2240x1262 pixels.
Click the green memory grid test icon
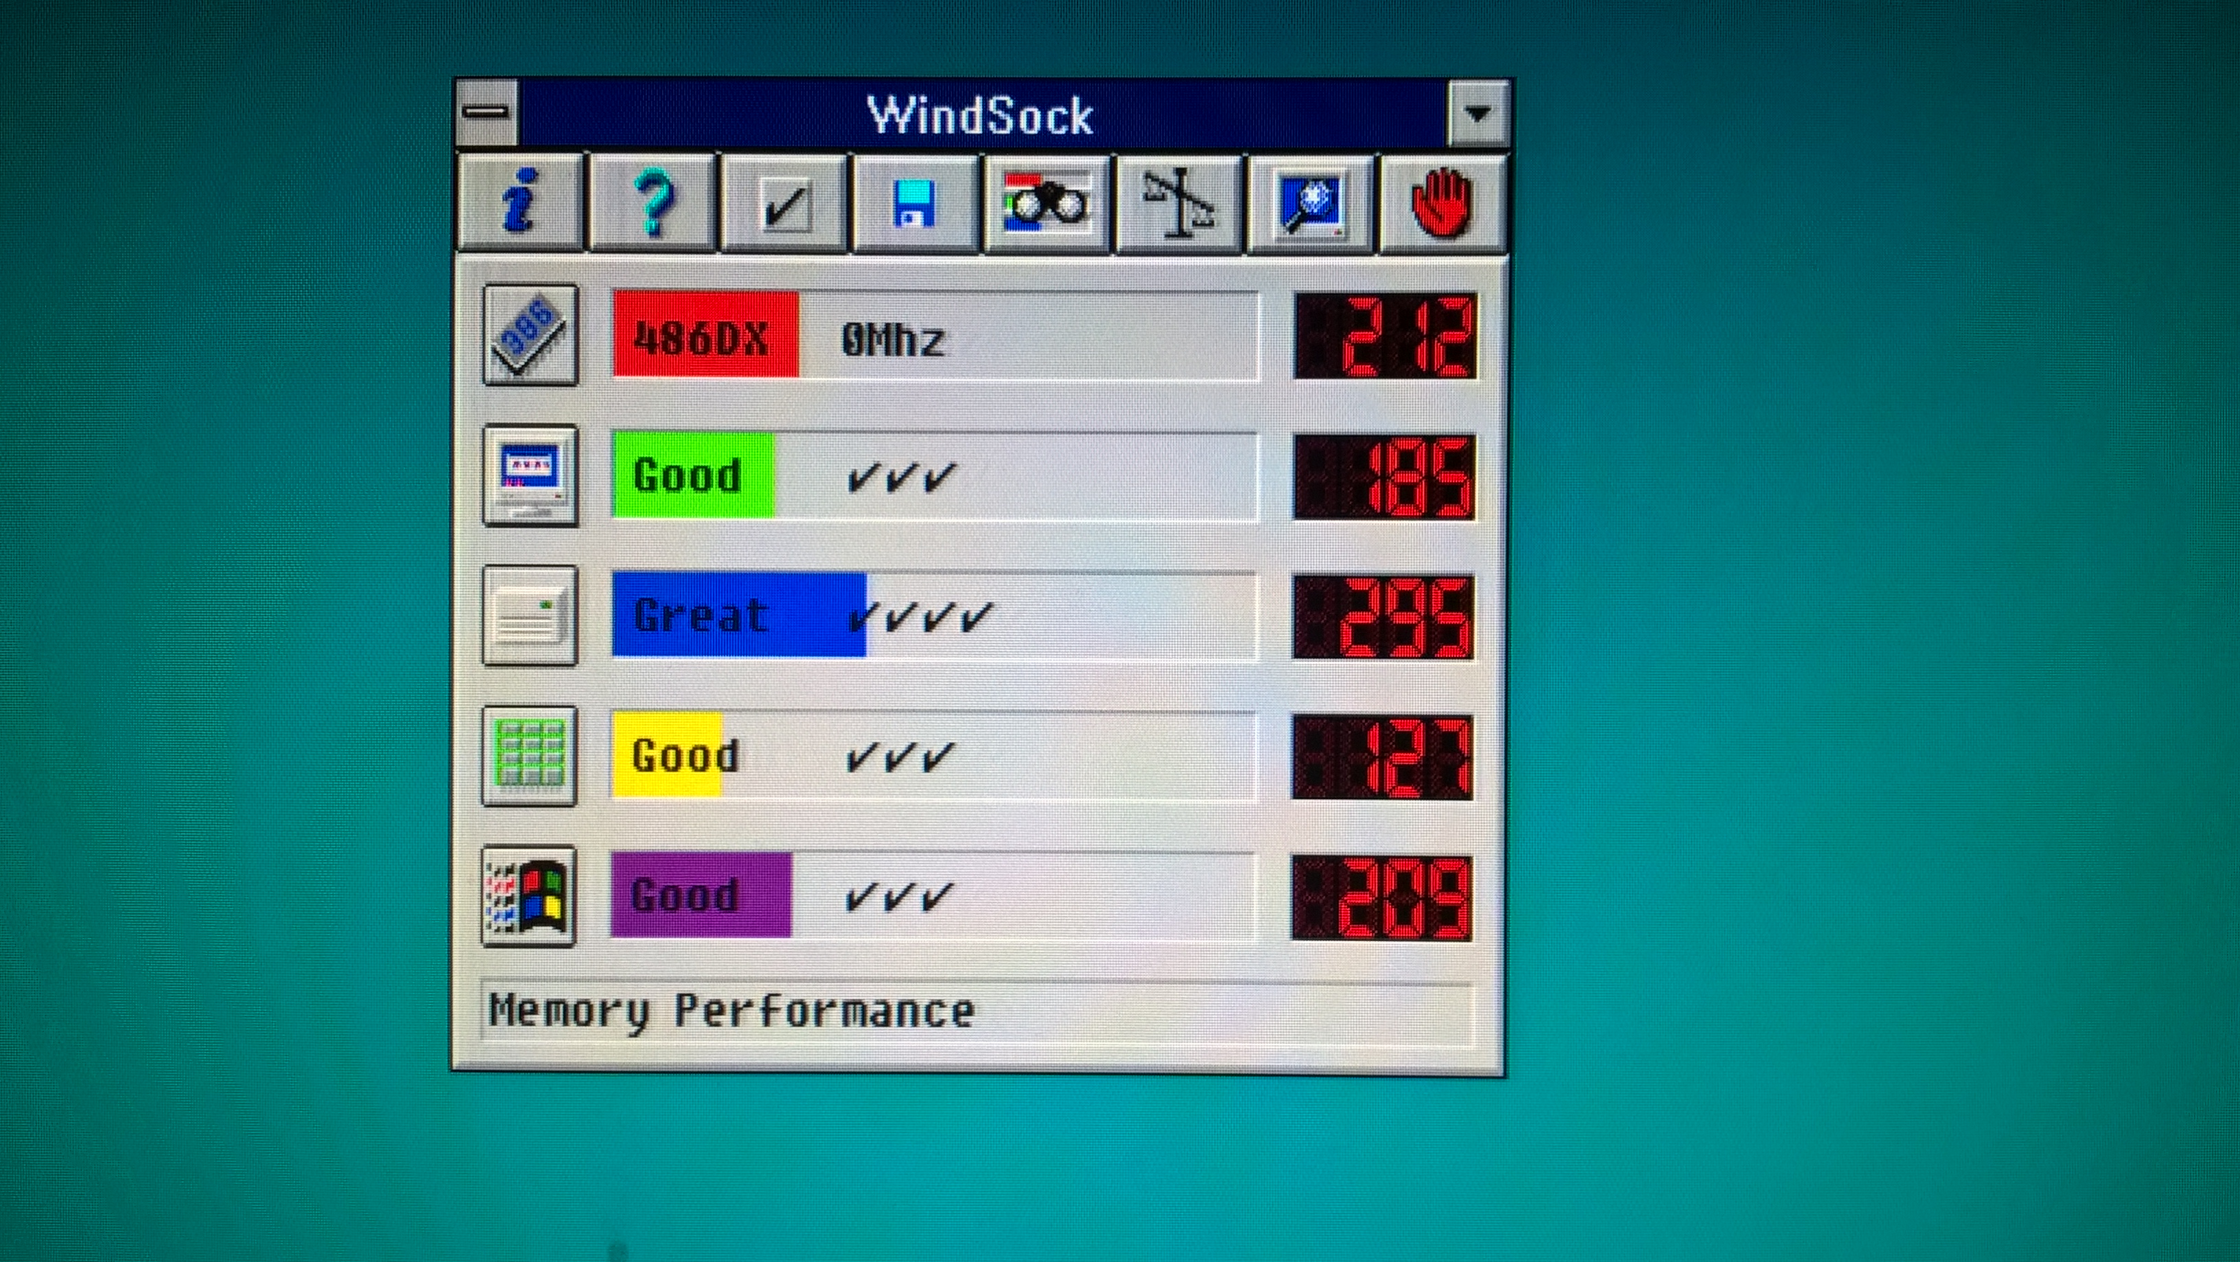tap(528, 755)
